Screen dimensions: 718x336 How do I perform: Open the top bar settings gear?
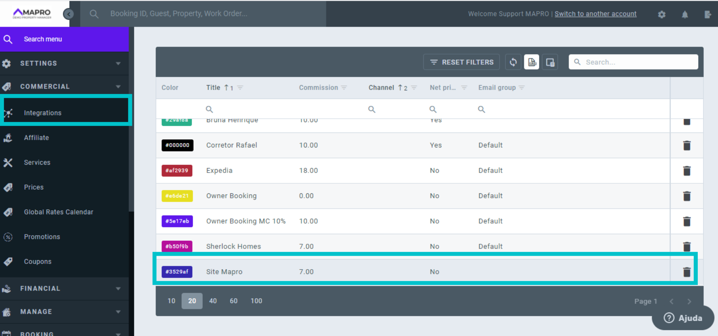[662, 14]
